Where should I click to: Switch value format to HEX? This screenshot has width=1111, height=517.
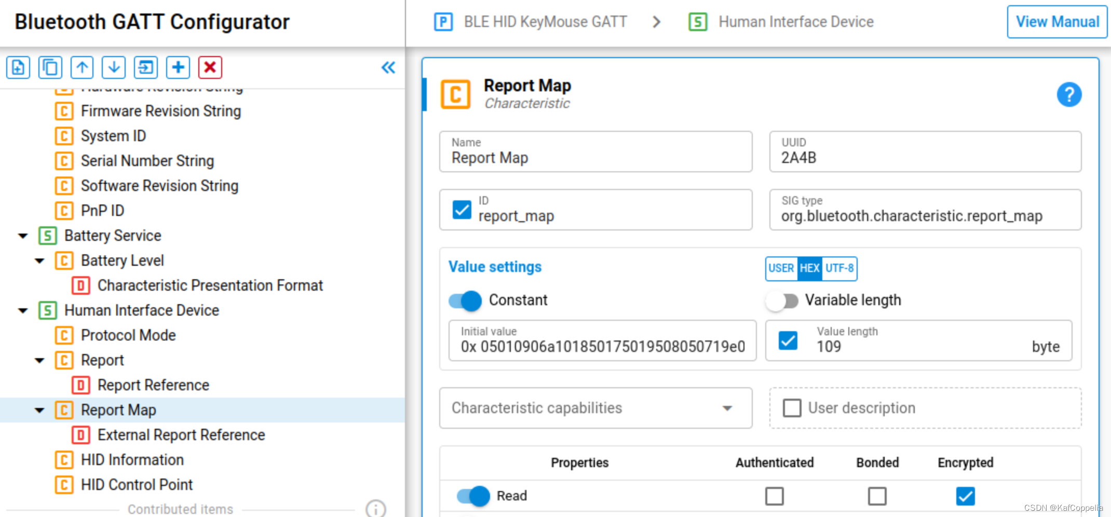(809, 268)
